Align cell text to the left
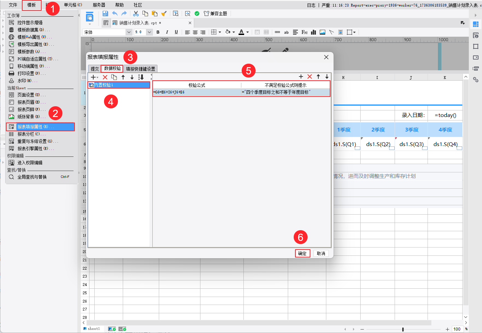Screen dimensions: 482x333 [x=187, y=32]
